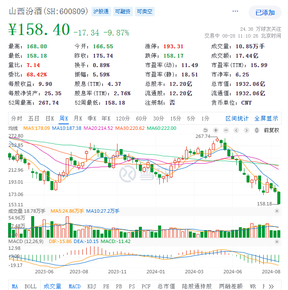Expand more indicators with the double-arrow icon
Image resolution: width=288 pixels, height=290 pixels.
(x=271, y=286)
